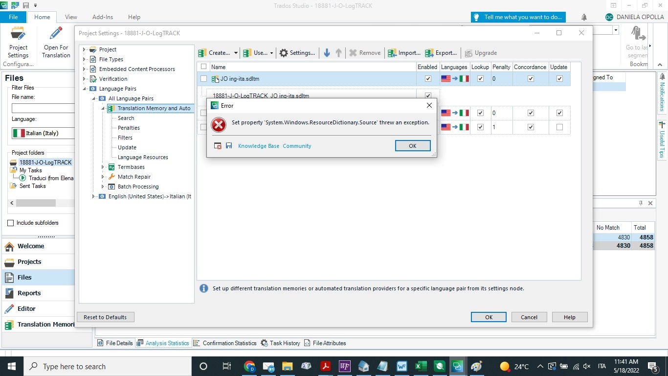The height and width of the screenshot is (376, 668).
Task: Expand the Verification tree node
Action: click(84, 79)
